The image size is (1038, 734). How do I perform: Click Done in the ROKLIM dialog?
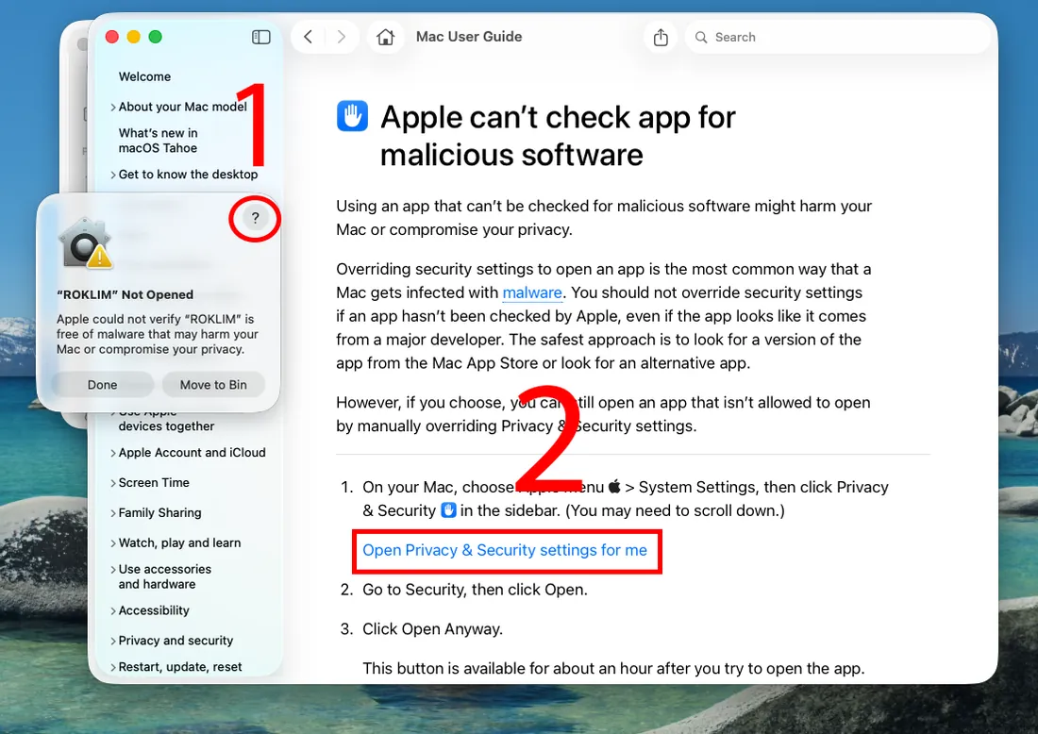[x=103, y=385]
